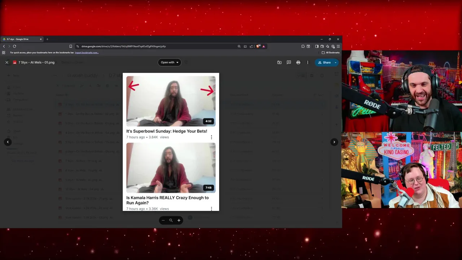Zoom out the preview image
Viewport: 462px width, 260px height.
click(x=163, y=220)
